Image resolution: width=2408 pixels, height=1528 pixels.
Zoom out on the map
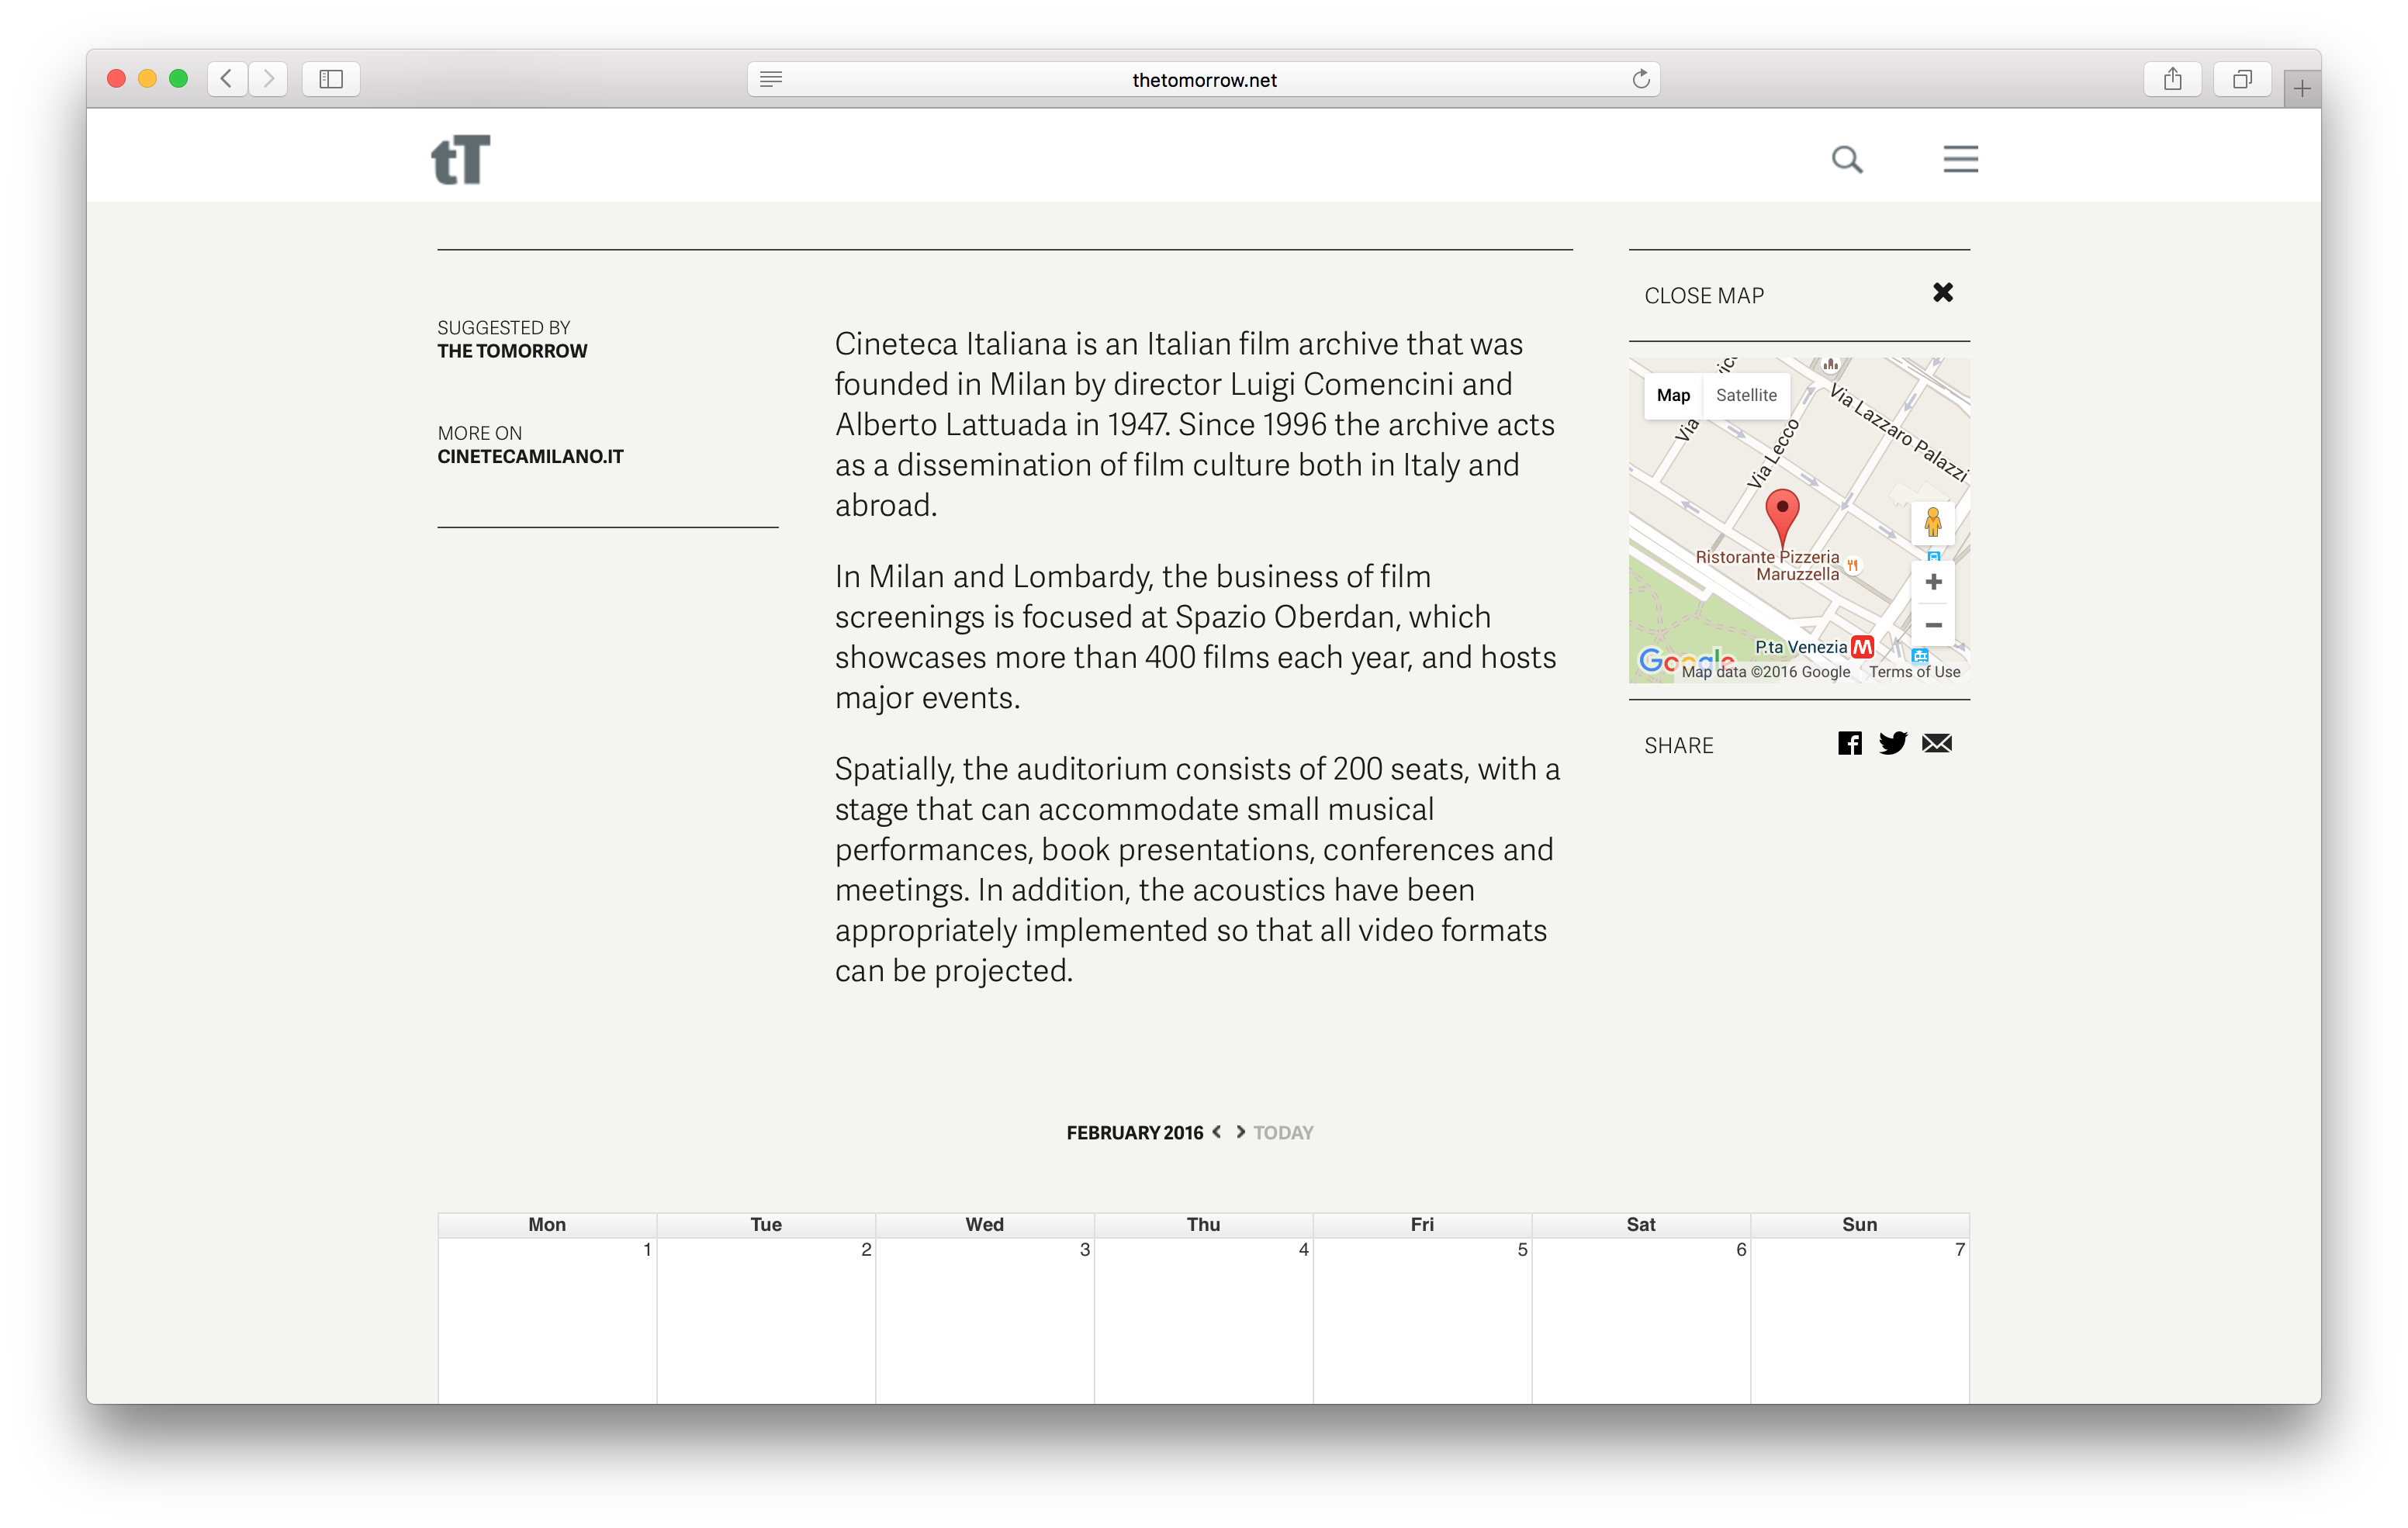pyautogui.click(x=1933, y=625)
